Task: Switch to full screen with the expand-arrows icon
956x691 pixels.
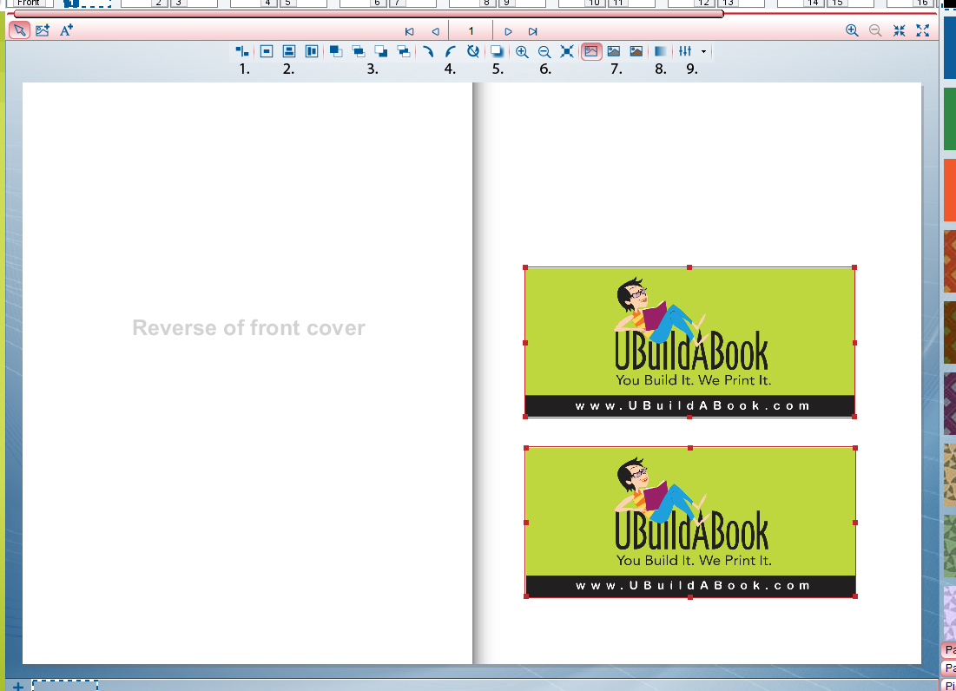Action: point(923,30)
